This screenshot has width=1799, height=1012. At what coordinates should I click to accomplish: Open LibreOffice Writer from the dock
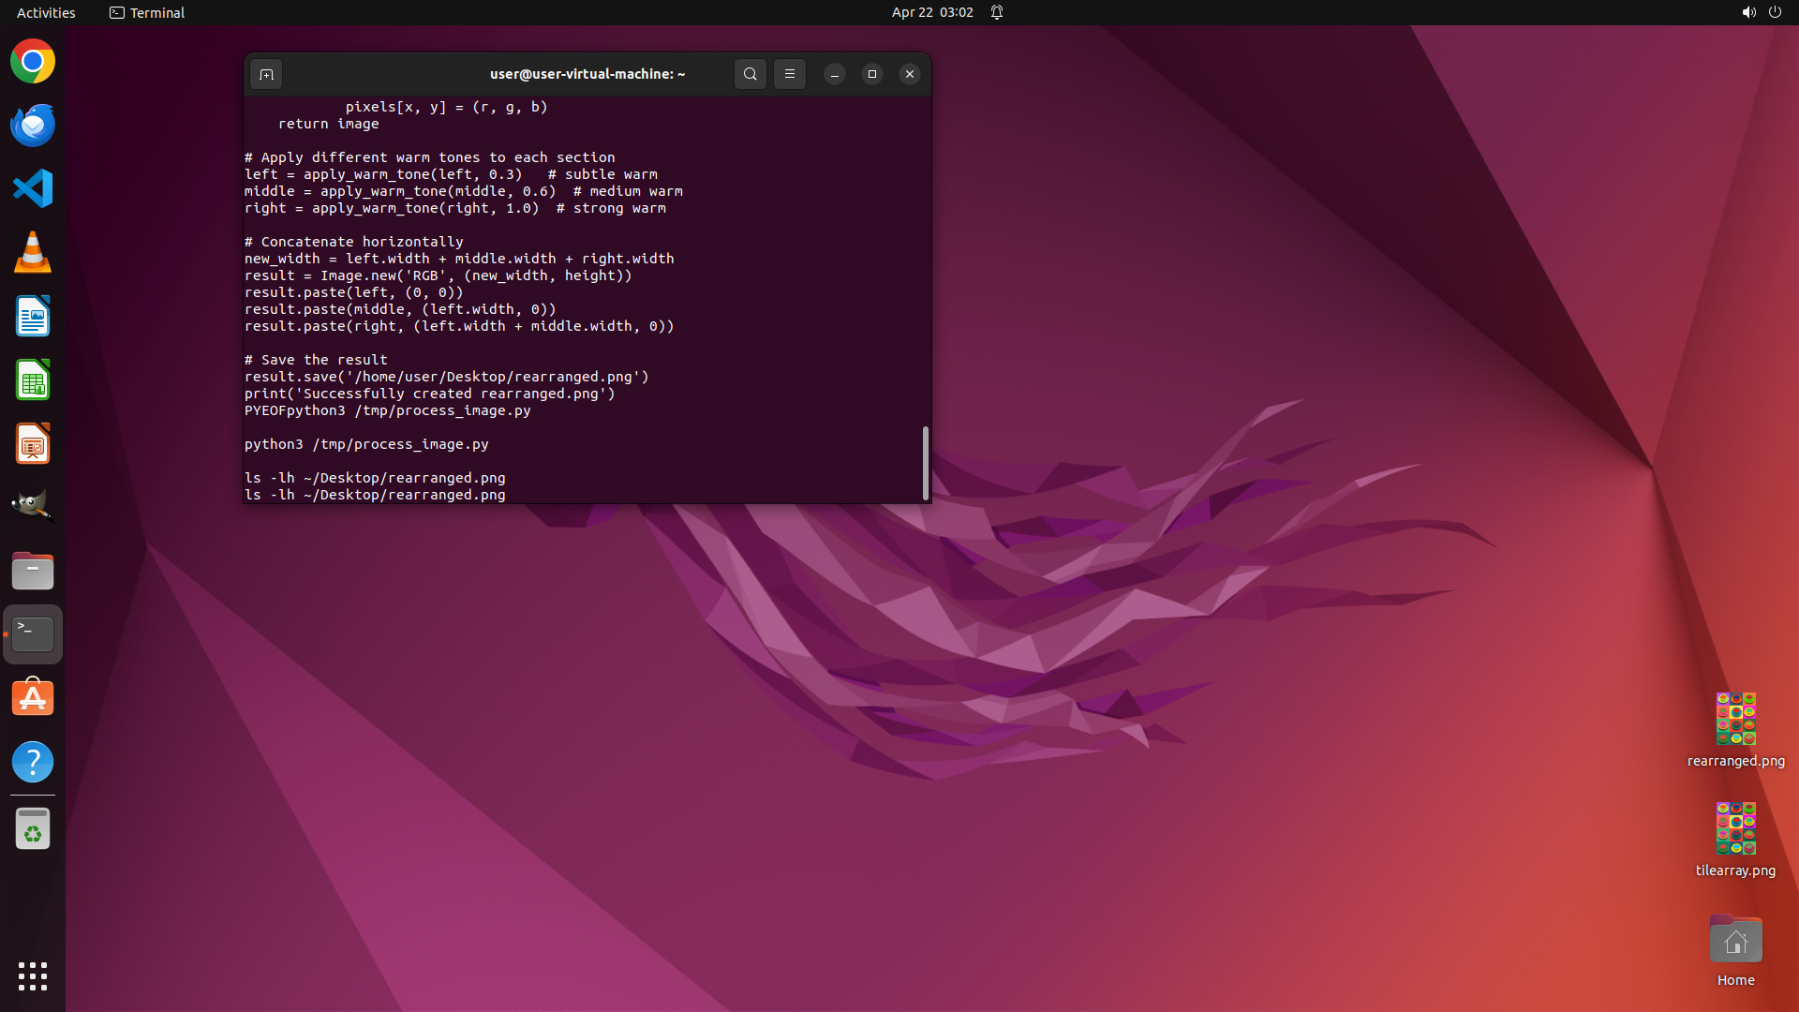pyautogui.click(x=33, y=317)
